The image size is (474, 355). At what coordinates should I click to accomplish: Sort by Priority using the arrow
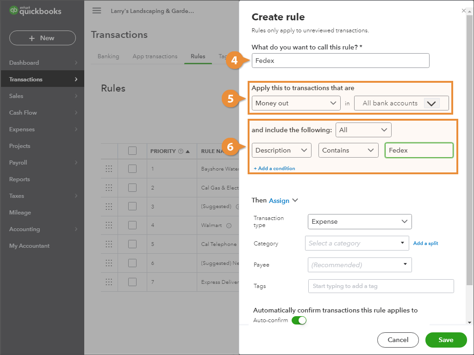(x=188, y=151)
